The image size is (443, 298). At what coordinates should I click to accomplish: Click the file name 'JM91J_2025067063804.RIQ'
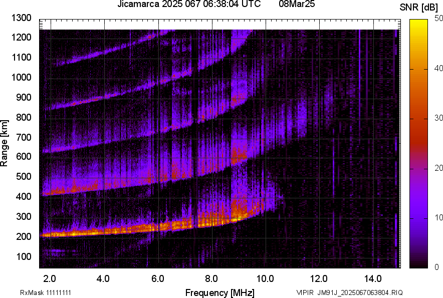[x=360, y=293]
